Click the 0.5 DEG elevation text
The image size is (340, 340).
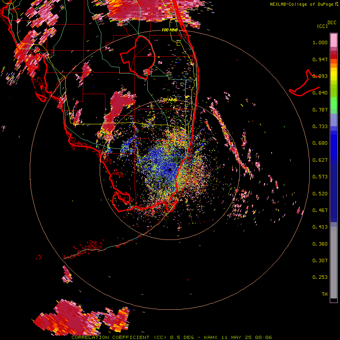coord(182,337)
